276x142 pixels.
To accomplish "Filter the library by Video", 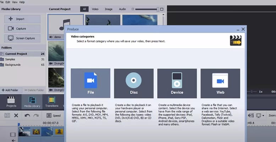I will point(95,9).
